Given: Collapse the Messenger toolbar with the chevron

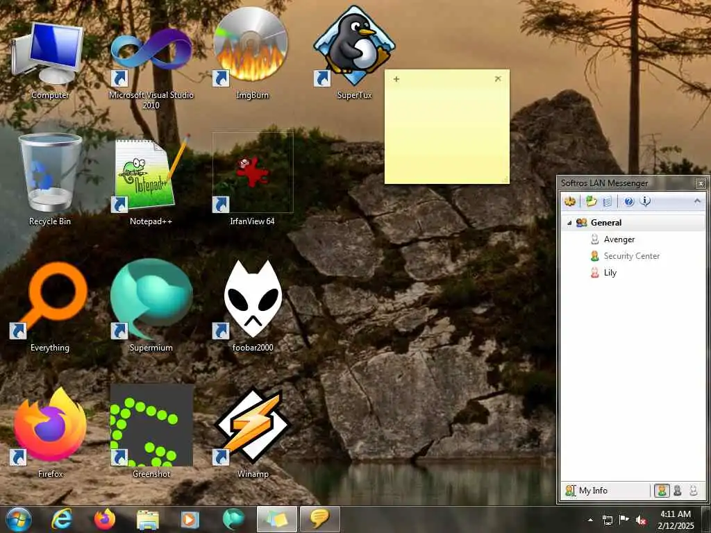Looking at the screenshot, I should tap(697, 201).
